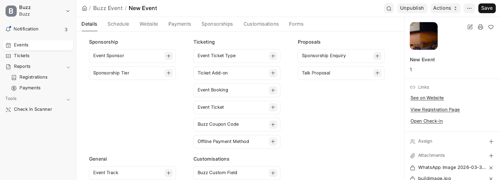Click the Sponsorship Enquiry row label

point(324,56)
